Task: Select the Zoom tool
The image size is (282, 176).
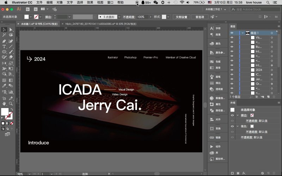Action: coord(11,103)
